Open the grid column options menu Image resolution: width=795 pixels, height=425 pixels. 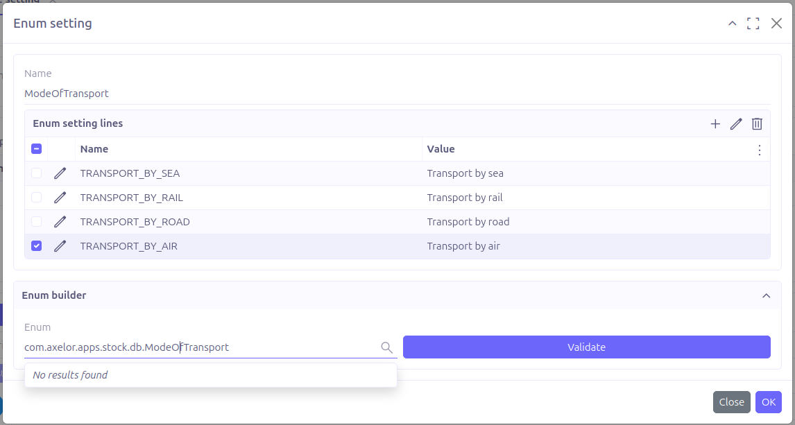pos(759,150)
